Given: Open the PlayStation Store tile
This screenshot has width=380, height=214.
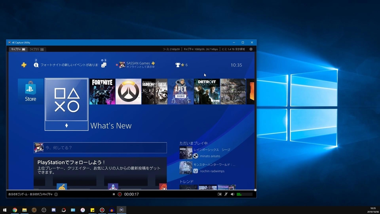Looking at the screenshot, I should coord(31,92).
